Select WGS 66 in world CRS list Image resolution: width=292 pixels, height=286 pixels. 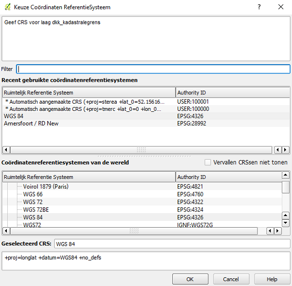pyautogui.click(x=33, y=194)
